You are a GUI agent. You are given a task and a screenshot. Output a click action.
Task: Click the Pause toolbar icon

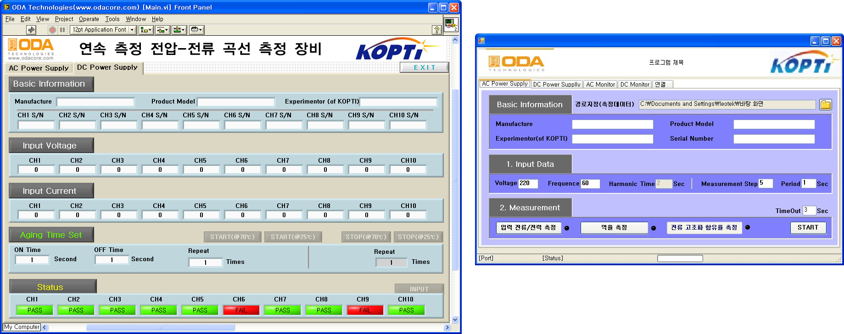[63, 30]
